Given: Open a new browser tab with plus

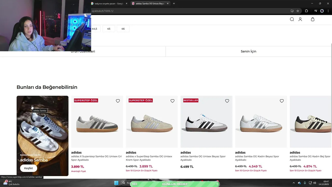Looking at the screenshot, I should click(x=174, y=3).
